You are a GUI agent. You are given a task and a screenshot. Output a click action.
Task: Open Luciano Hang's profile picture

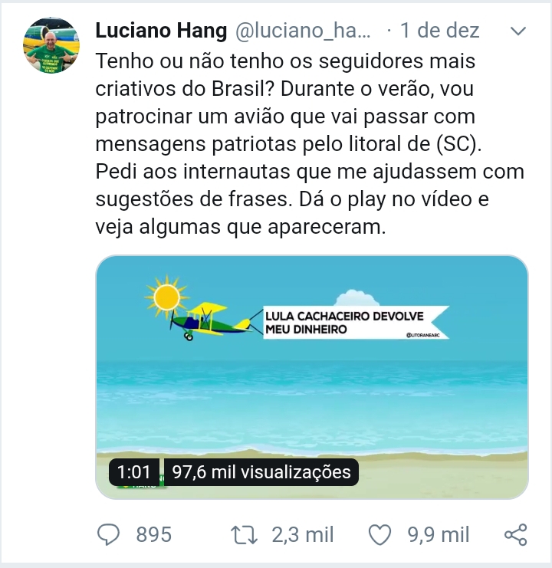pos(51,45)
